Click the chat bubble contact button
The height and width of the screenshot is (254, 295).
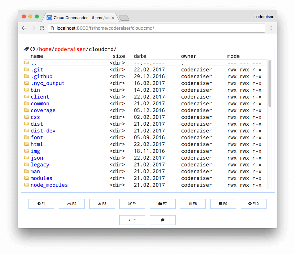(162, 220)
